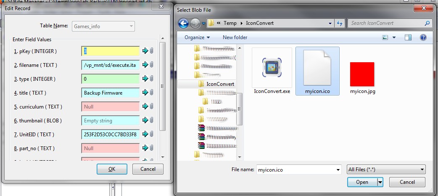The width and height of the screenshot is (438, 196).
Task: Click the blob paperclip icon for thumbnail field
Action: [x=151, y=120]
